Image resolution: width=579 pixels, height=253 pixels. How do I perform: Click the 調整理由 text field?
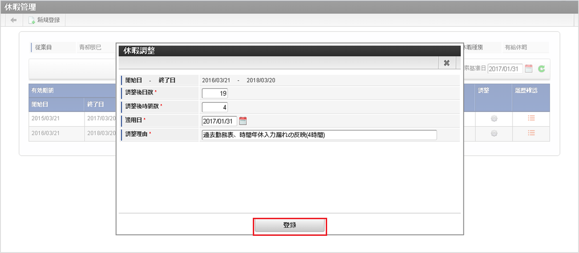(x=319, y=135)
